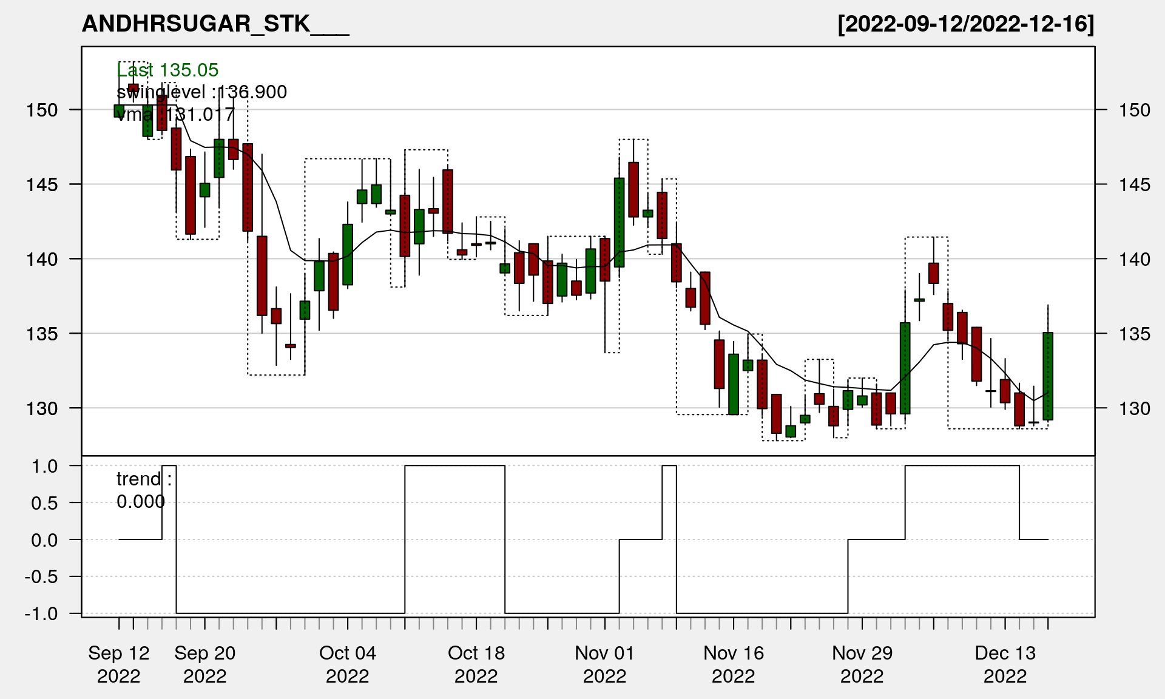This screenshot has height=699, width=1165.
Task: Click the -1.0 trend axis label
Action: click(x=41, y=613)
